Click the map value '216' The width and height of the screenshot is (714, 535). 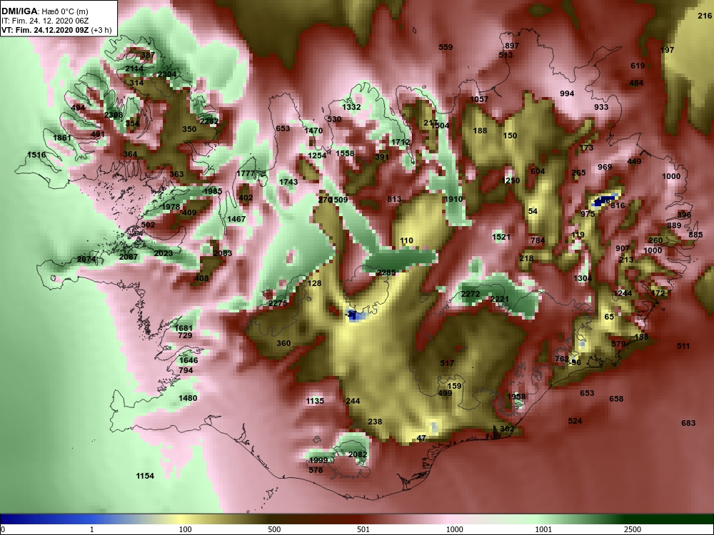click(x=705, y=16)
